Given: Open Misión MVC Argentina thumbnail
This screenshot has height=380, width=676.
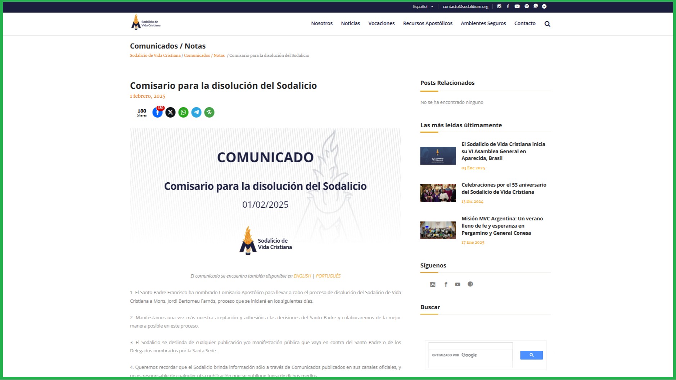Looking at the screenshot, I should pyautogui.click(x=438, y=230).
